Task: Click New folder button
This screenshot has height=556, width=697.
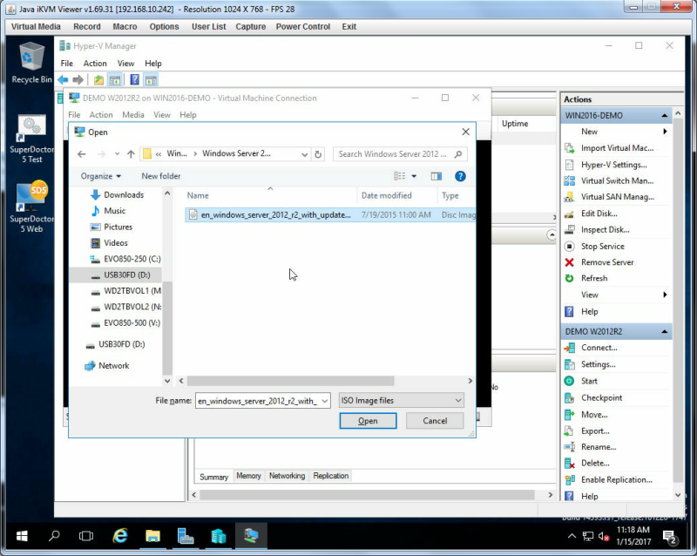Action: [x=161, y=177]
